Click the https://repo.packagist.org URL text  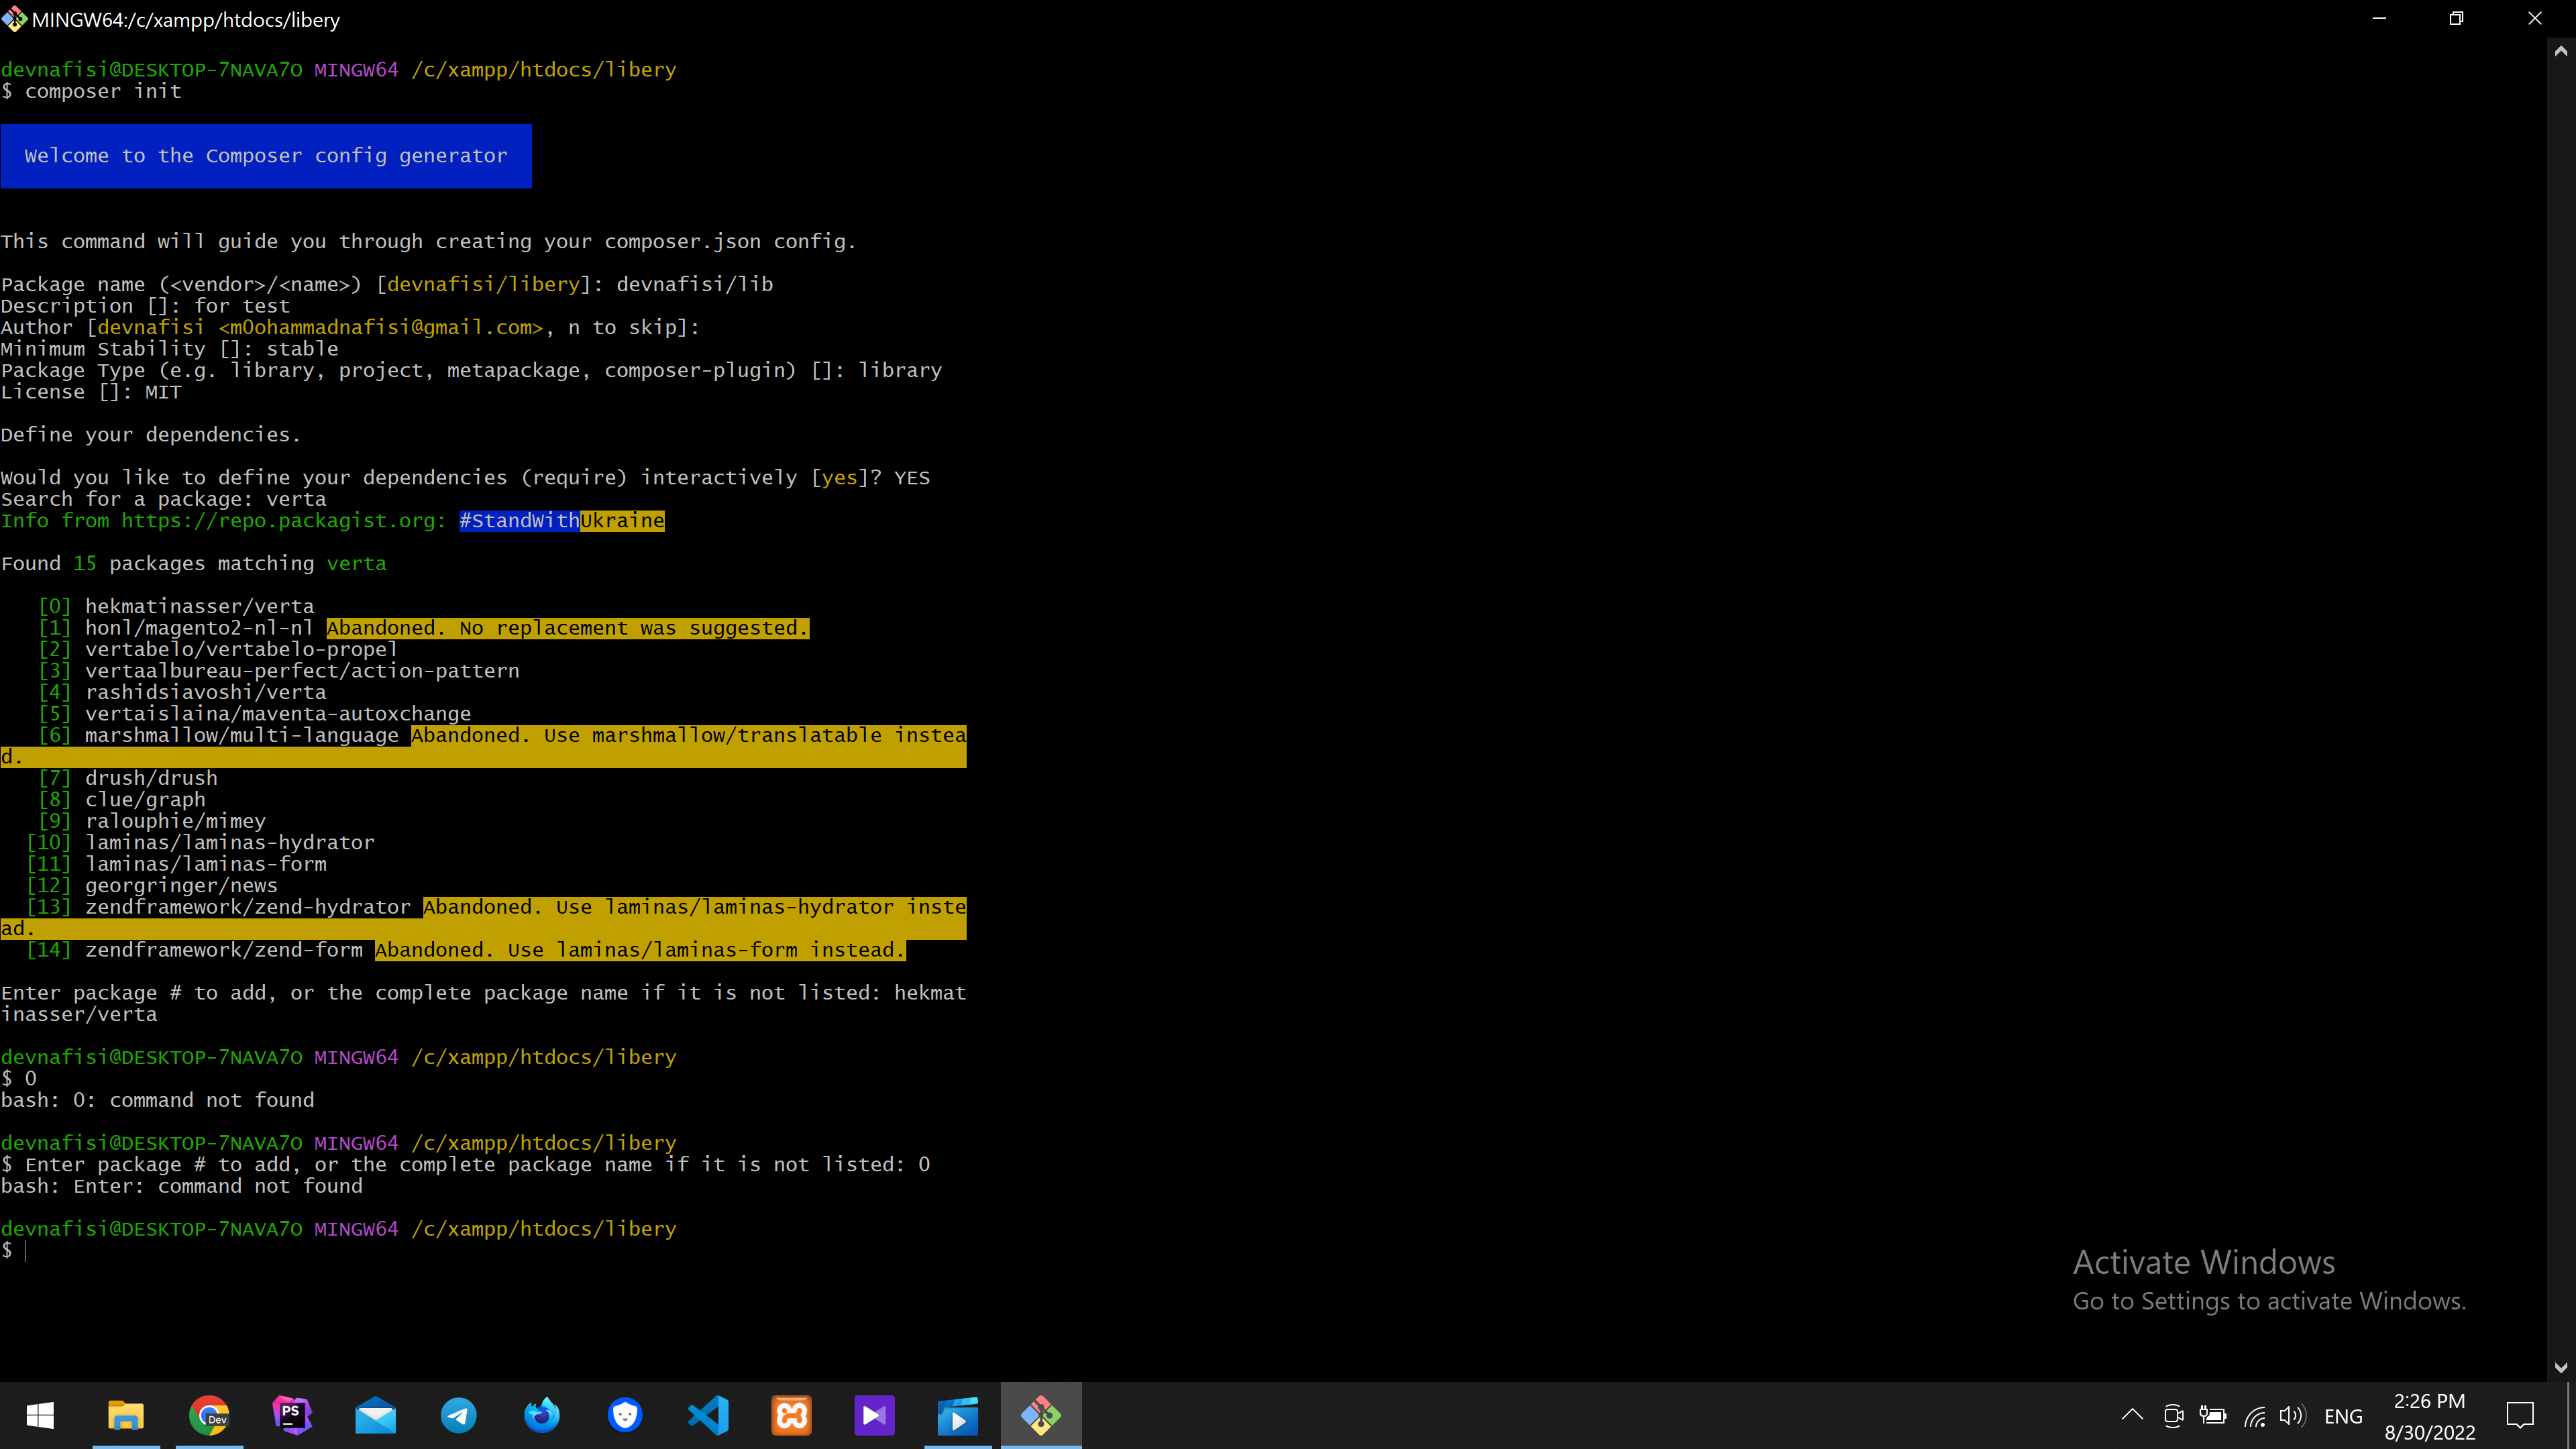pyautogui.click(x=279, y=520)
